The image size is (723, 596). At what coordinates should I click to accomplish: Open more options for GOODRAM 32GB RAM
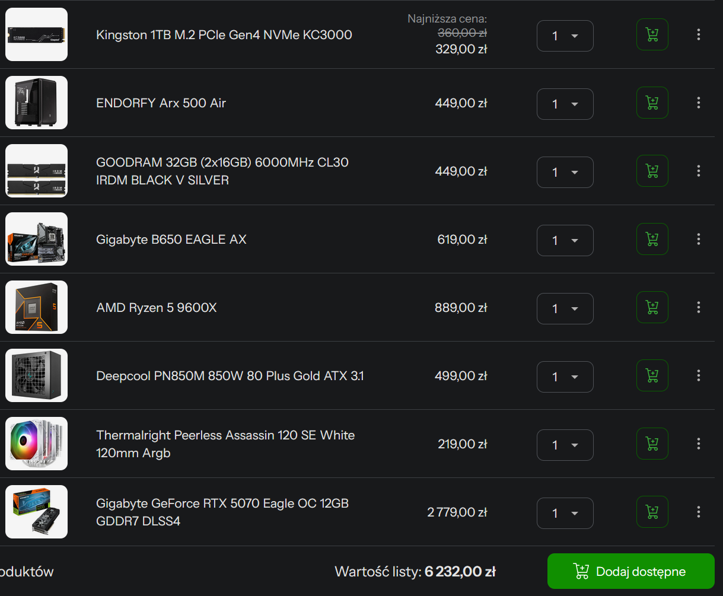point(699,171)
